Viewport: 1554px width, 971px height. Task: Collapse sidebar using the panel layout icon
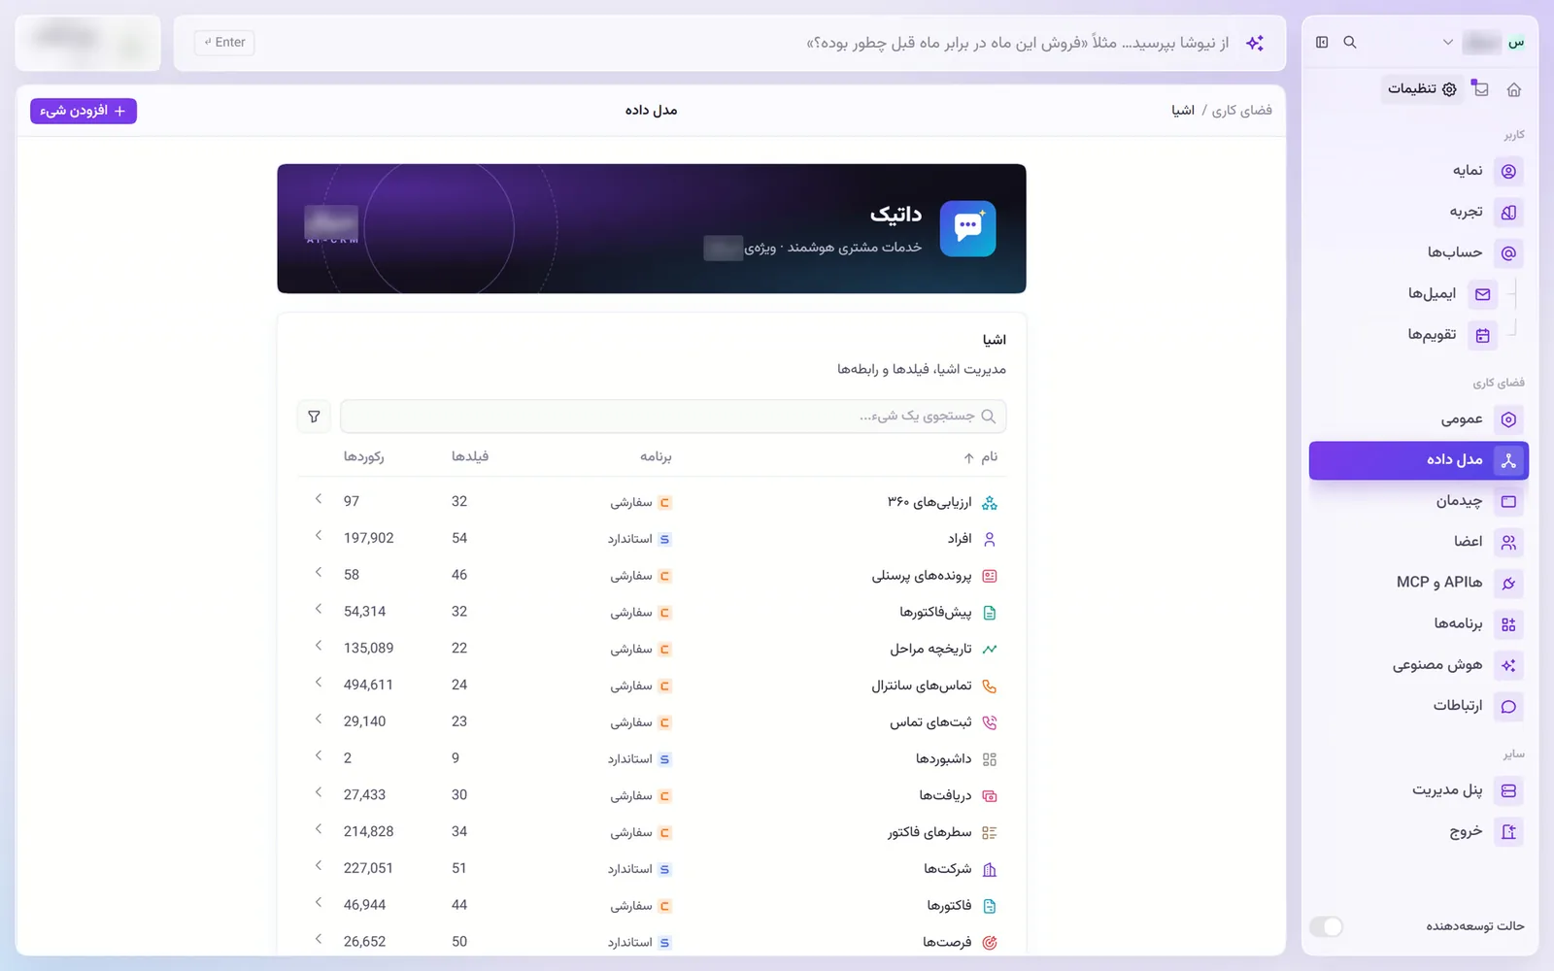1322,43
